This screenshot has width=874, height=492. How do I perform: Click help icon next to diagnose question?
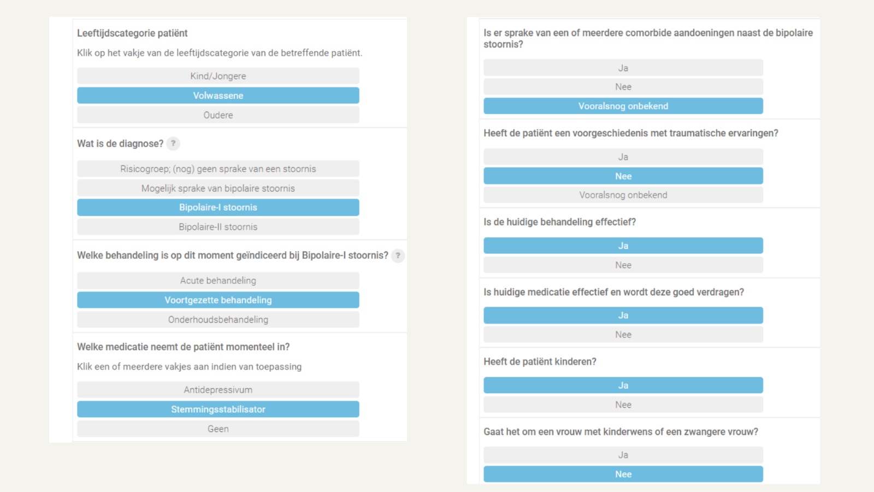click(173, 143)
